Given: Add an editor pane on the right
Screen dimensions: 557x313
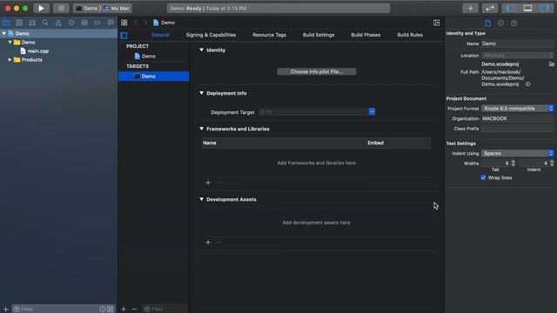Looking at the screenshot, I should (437, 23).
